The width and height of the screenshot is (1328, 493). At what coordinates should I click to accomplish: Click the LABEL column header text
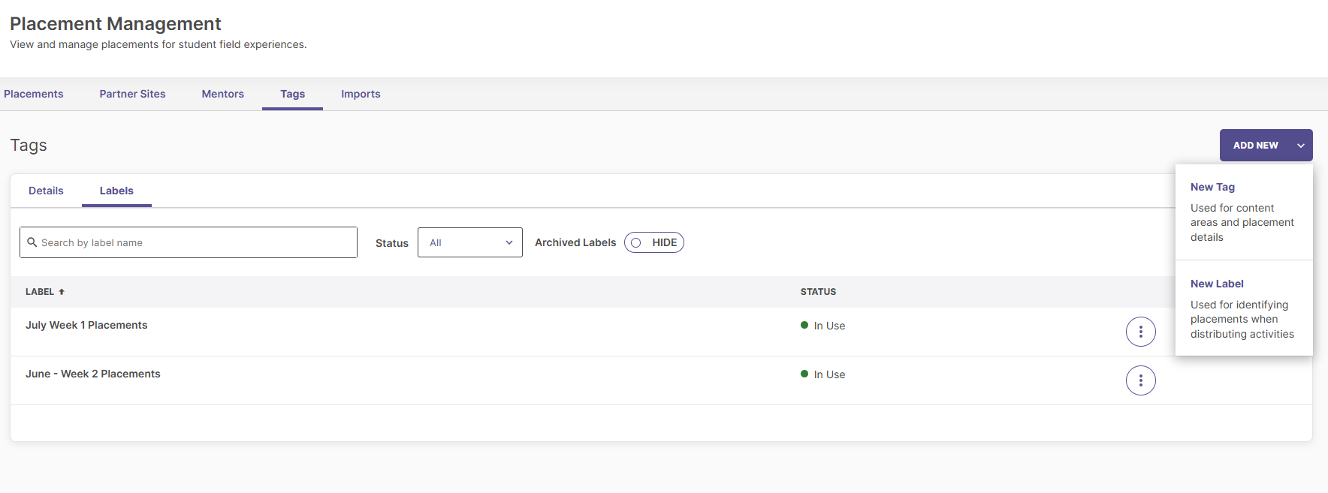(40, 292)
